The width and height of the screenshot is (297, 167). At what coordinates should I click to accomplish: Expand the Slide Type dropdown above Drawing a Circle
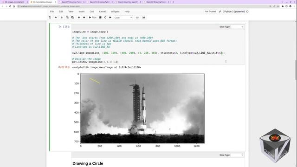tap(237, 155)
